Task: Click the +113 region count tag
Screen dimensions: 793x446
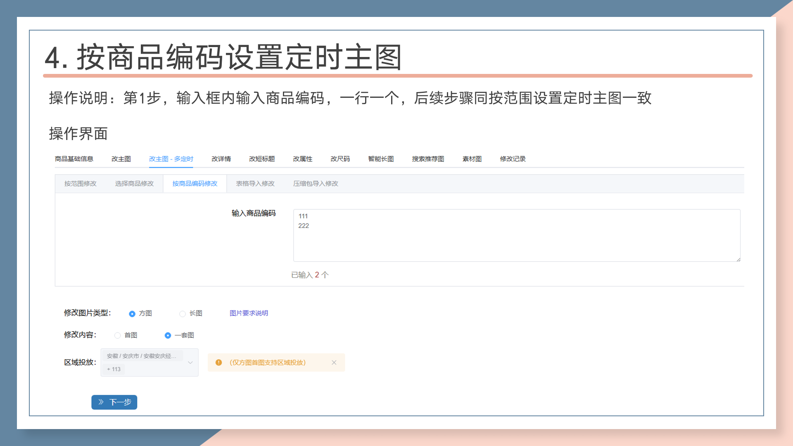Action: [x=114, y=369]
